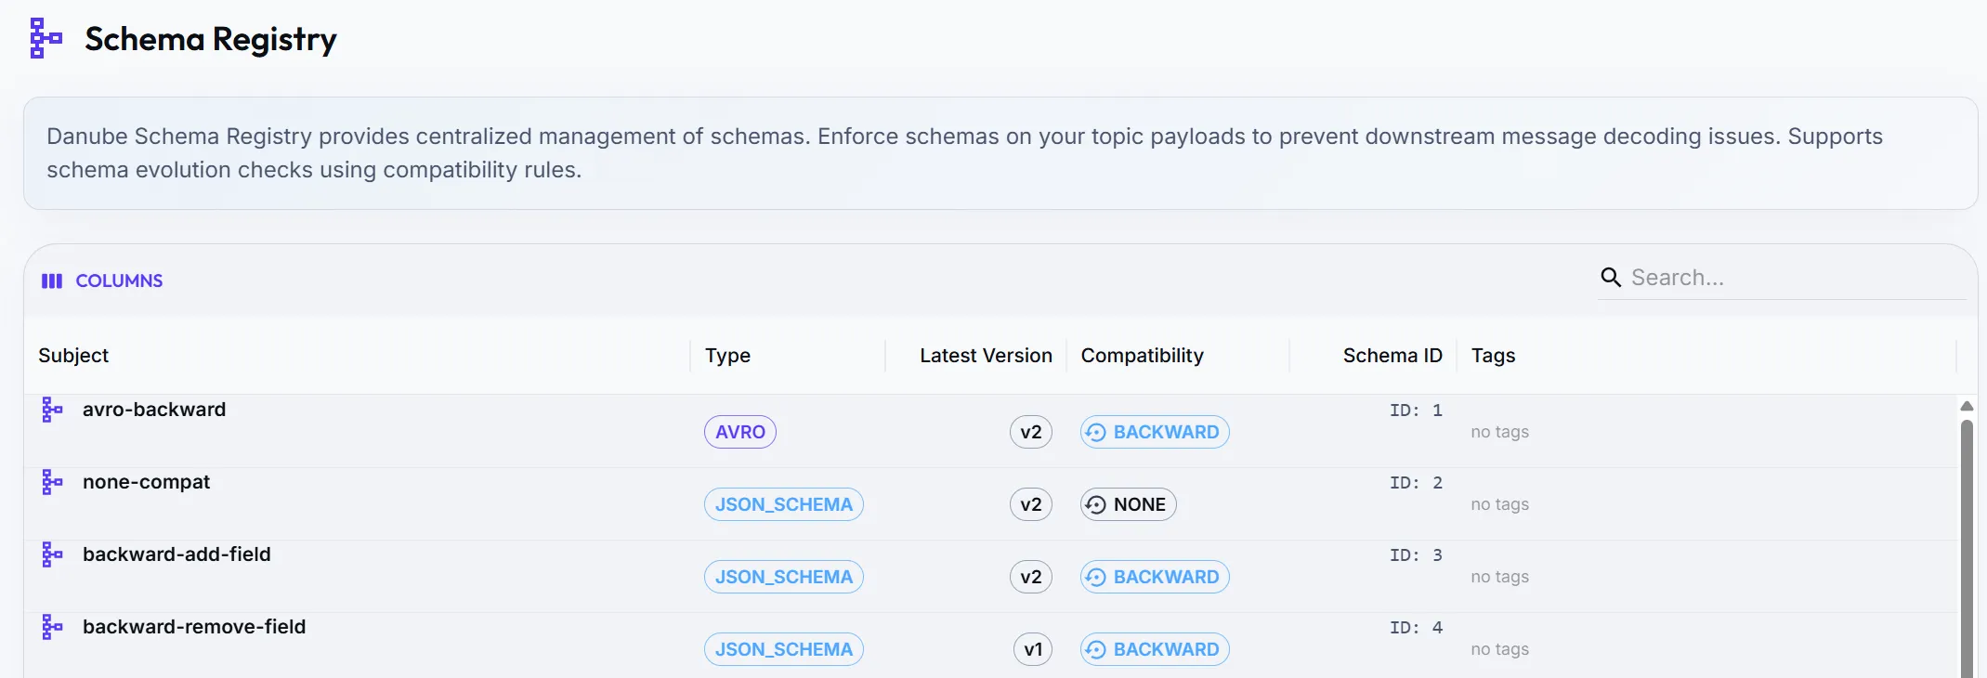
Task: Sort by Latest Version column header
Action: (x=986, y=356)
